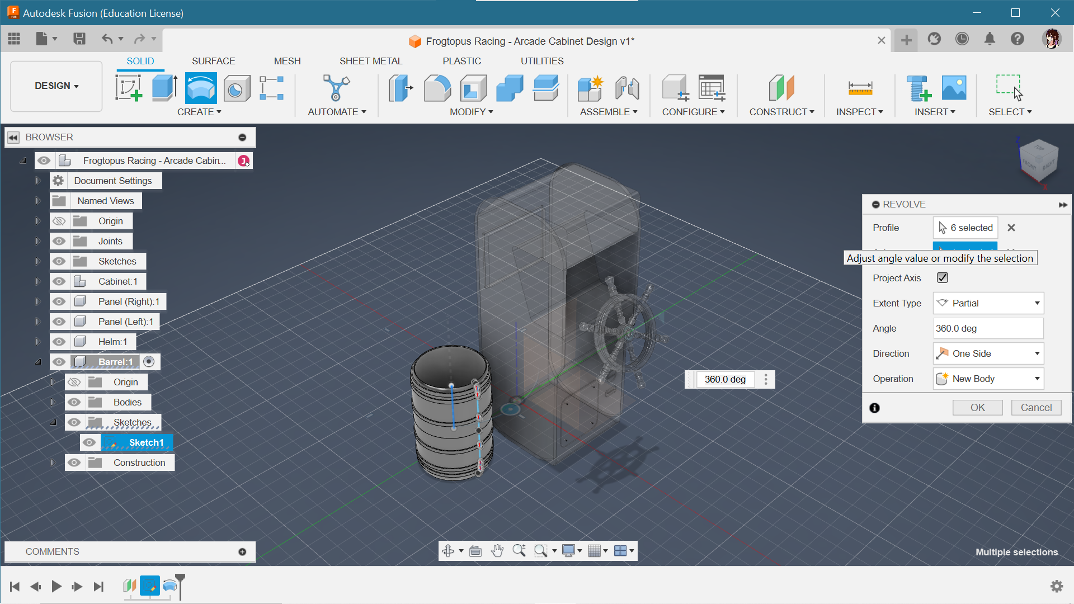Select the Measure tool
The image size is (1074, 604).
[x=860, y=88]
